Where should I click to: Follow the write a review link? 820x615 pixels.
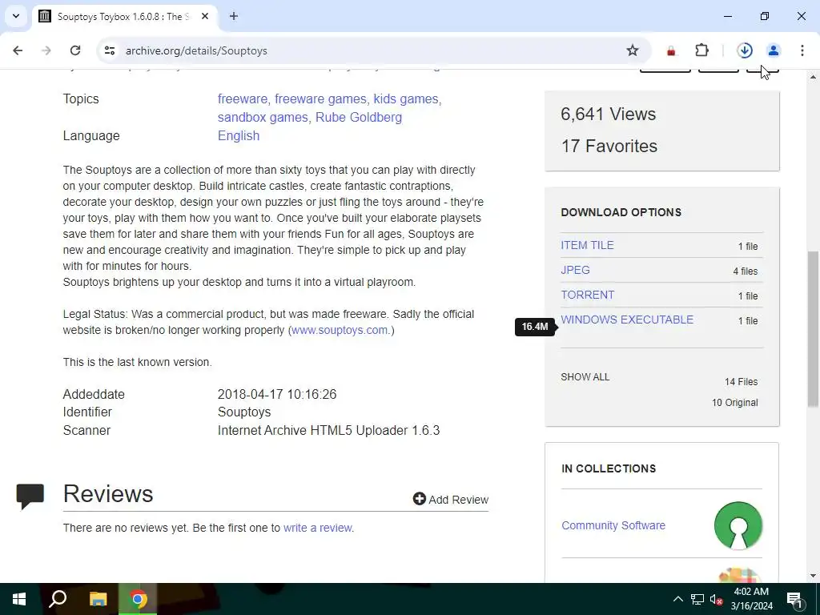click(317, 528)
